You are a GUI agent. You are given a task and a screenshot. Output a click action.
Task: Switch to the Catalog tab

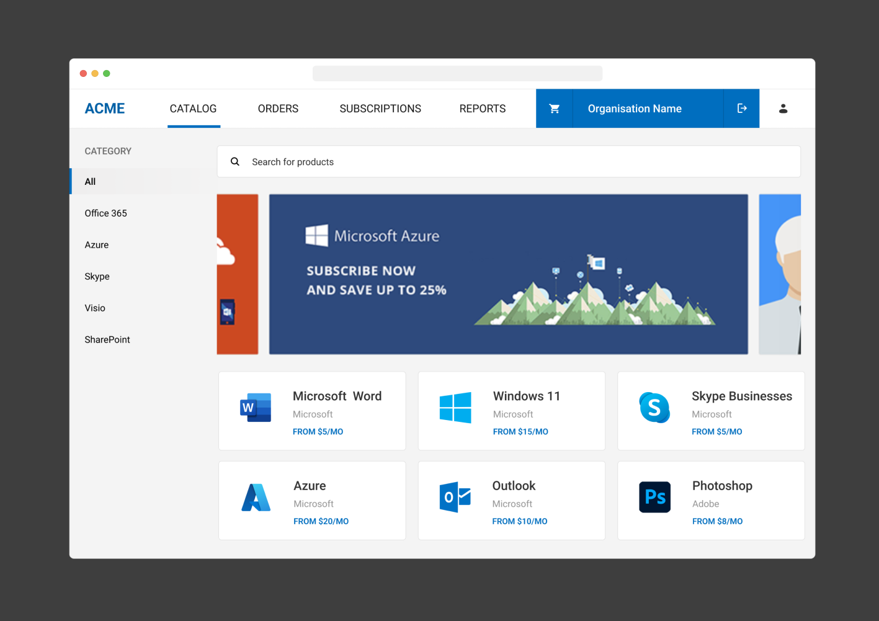coord(194,109)
